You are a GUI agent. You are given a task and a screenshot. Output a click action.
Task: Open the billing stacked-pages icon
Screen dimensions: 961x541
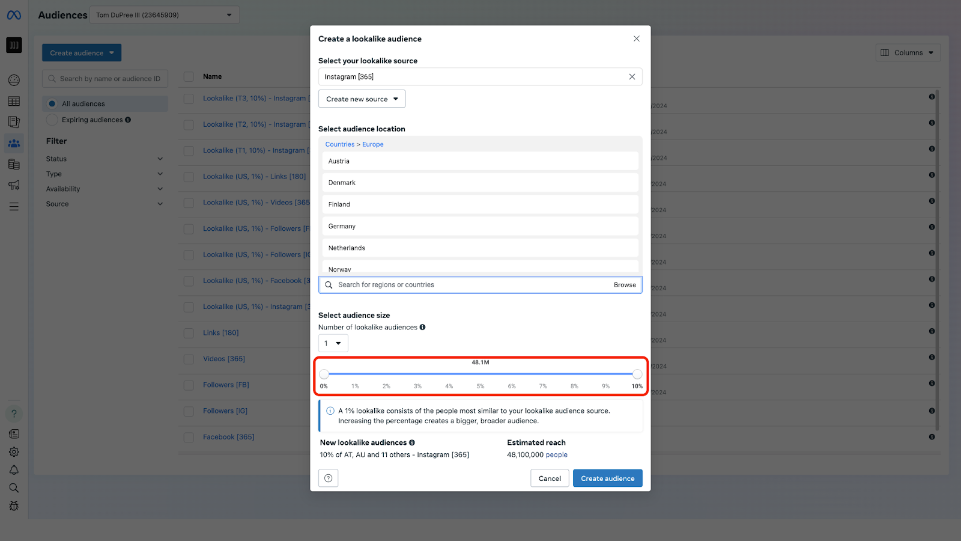(x=14, y=164)
